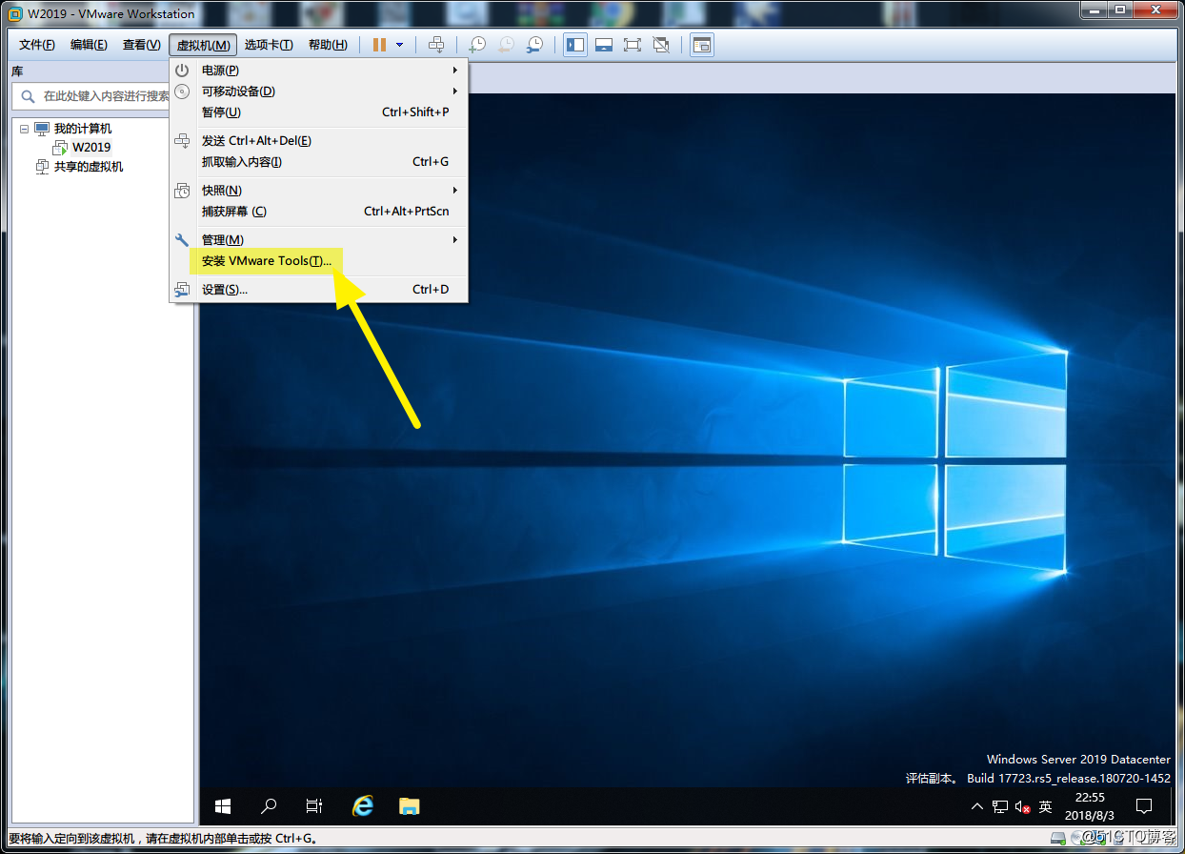Expand the 电源(P) submenu

[319, 71]
